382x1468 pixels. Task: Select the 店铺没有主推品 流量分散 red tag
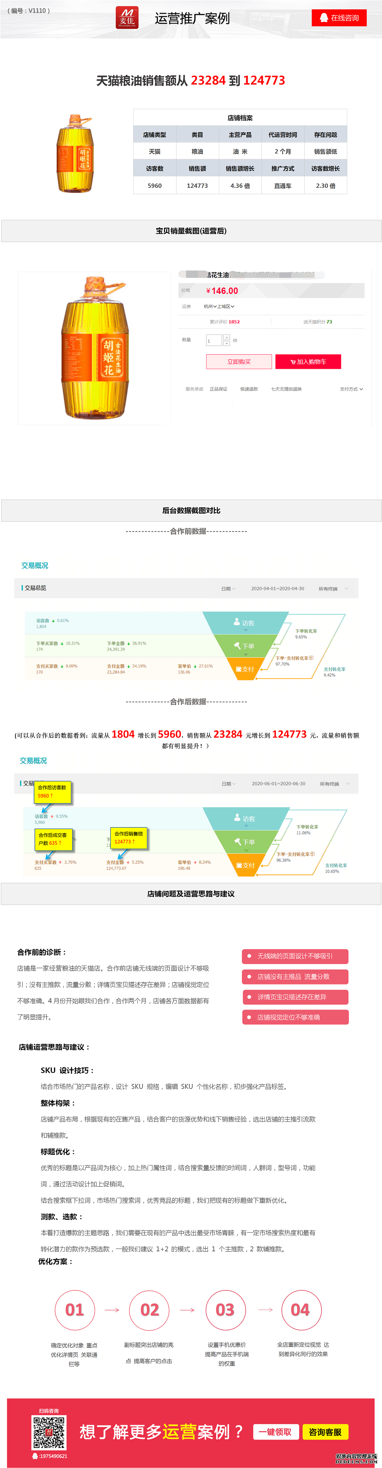click(295, 976)
